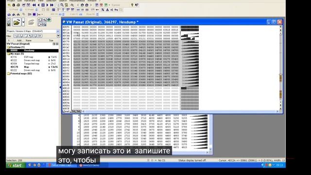Click the percent display icon
Image resolution: width=311 pixels, height=175 pixels.
[x=103, y=10]
